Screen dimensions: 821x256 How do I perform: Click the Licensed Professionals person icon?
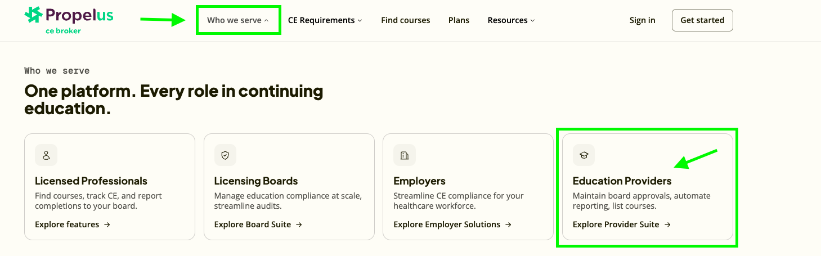(46, 155)
